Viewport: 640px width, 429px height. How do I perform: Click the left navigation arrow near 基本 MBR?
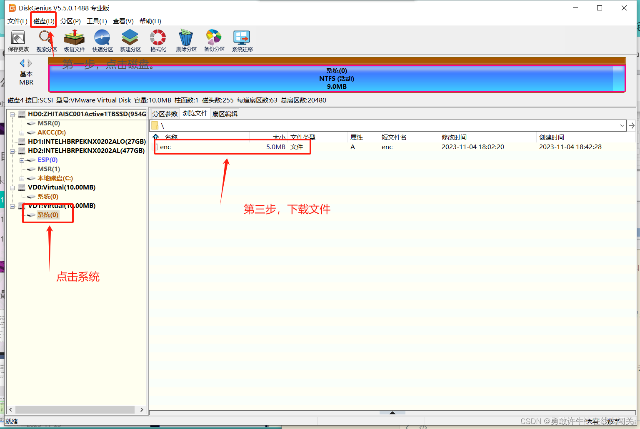22,62
